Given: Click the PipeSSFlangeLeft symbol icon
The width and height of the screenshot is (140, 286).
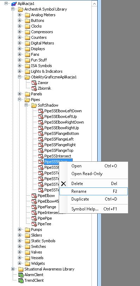Looking at the screenshot, I should tap(41, 139).
